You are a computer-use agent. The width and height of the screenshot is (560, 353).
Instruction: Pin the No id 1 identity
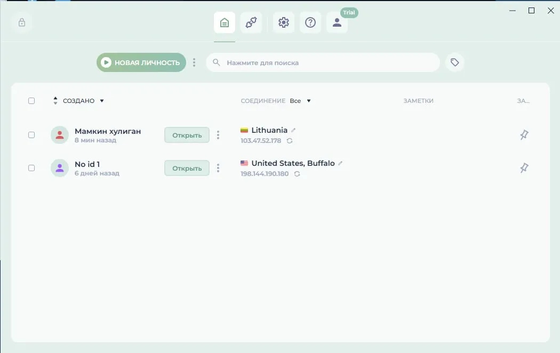point(524,168)
